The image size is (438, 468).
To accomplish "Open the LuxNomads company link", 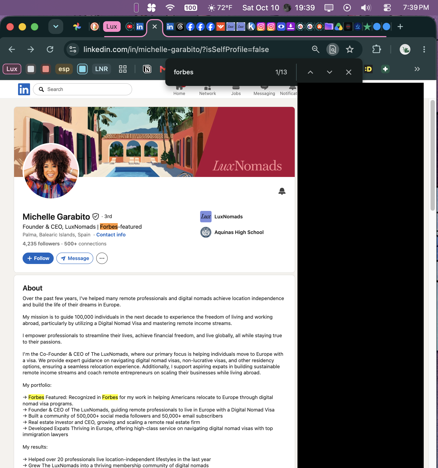I will coord(222,216).
